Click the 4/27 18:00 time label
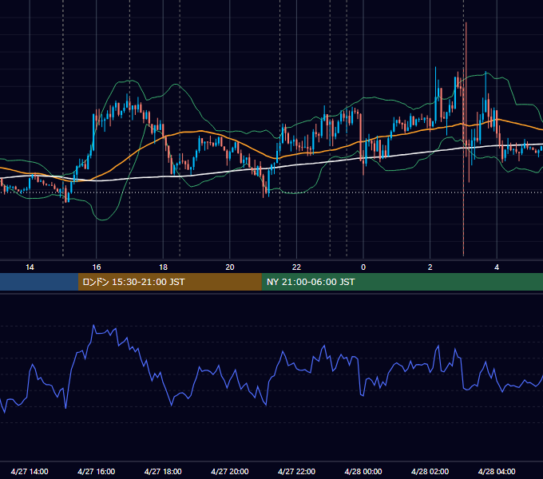543x479 pixels. click(x=163, y=471)
